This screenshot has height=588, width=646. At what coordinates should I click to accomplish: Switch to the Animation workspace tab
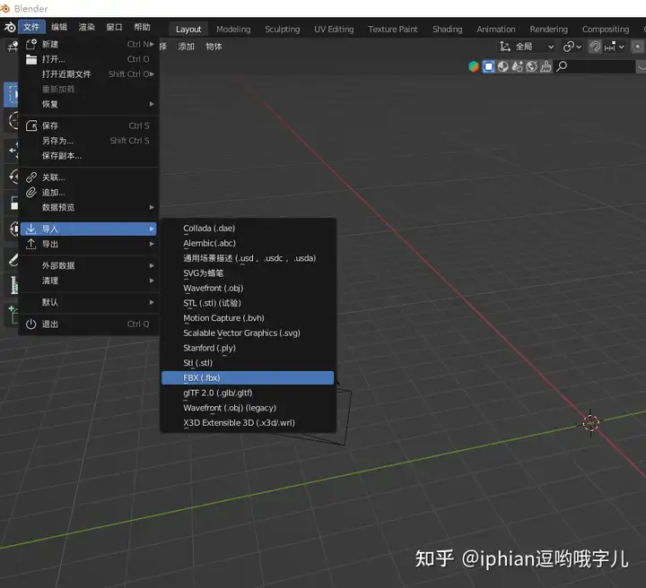click(x=495, y=30)
